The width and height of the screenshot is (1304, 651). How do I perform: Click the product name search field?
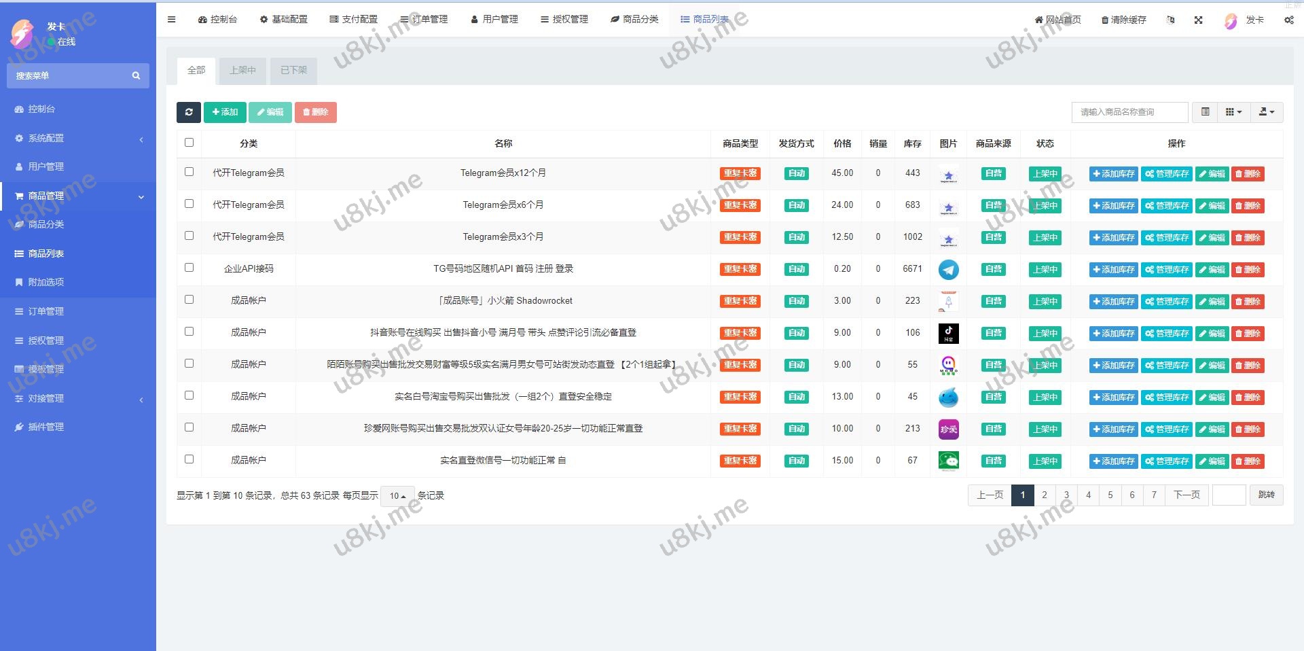(1129, 112)
